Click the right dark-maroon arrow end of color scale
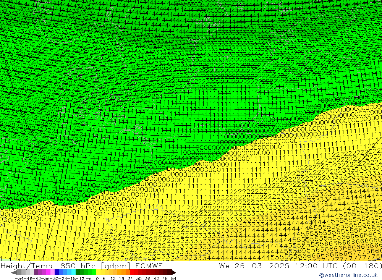Viewport: 382px width, 280px height. (x=174, y=272)
